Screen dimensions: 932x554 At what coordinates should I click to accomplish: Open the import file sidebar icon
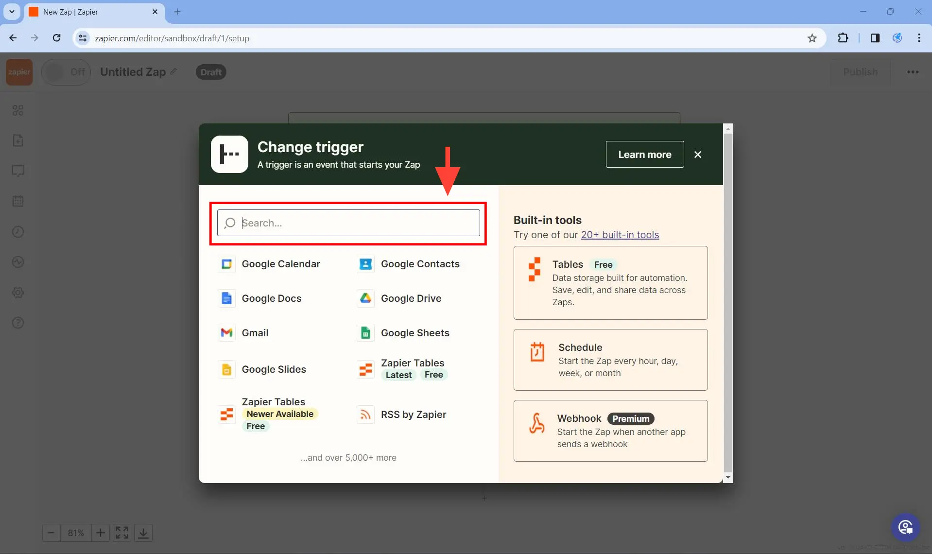[18, 140]
